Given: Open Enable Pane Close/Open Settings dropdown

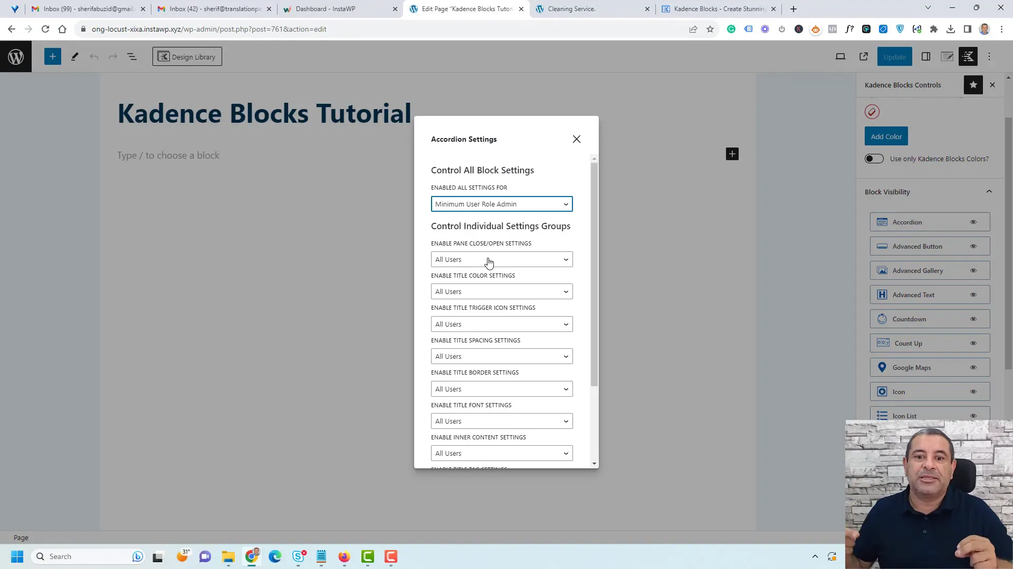Looking at the screenshot, I should [502, 259].
